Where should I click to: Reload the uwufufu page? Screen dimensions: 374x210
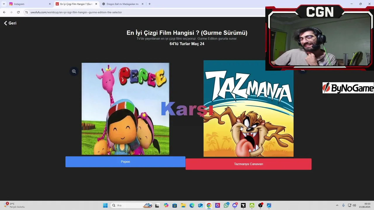pos(18,12)
